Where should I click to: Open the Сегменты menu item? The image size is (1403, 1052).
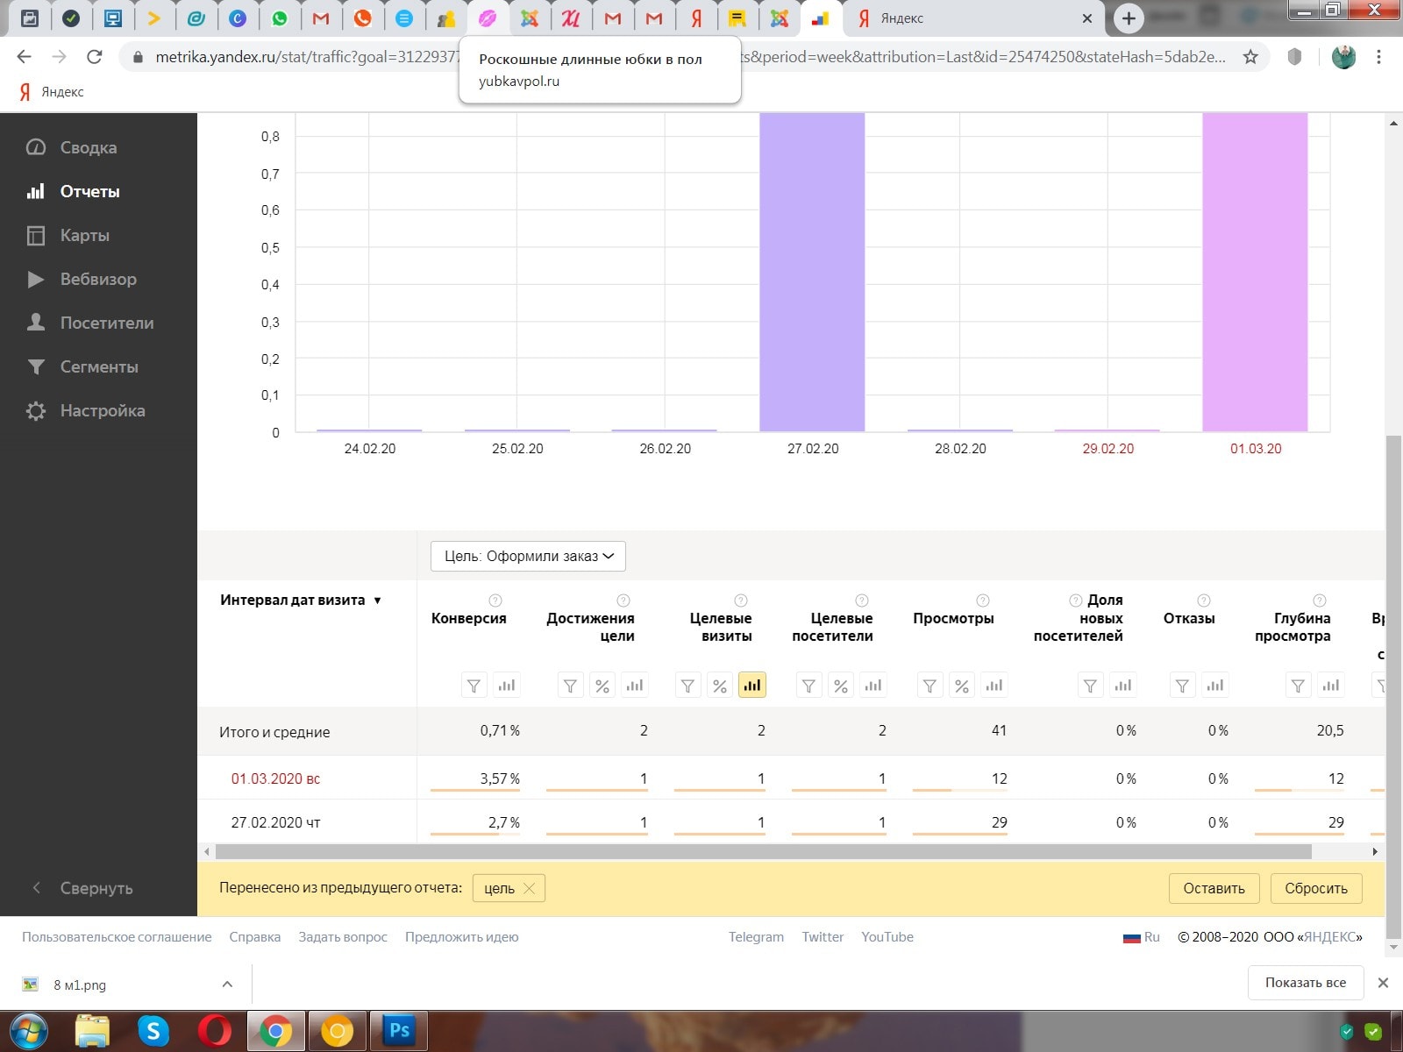click(98, 367)
